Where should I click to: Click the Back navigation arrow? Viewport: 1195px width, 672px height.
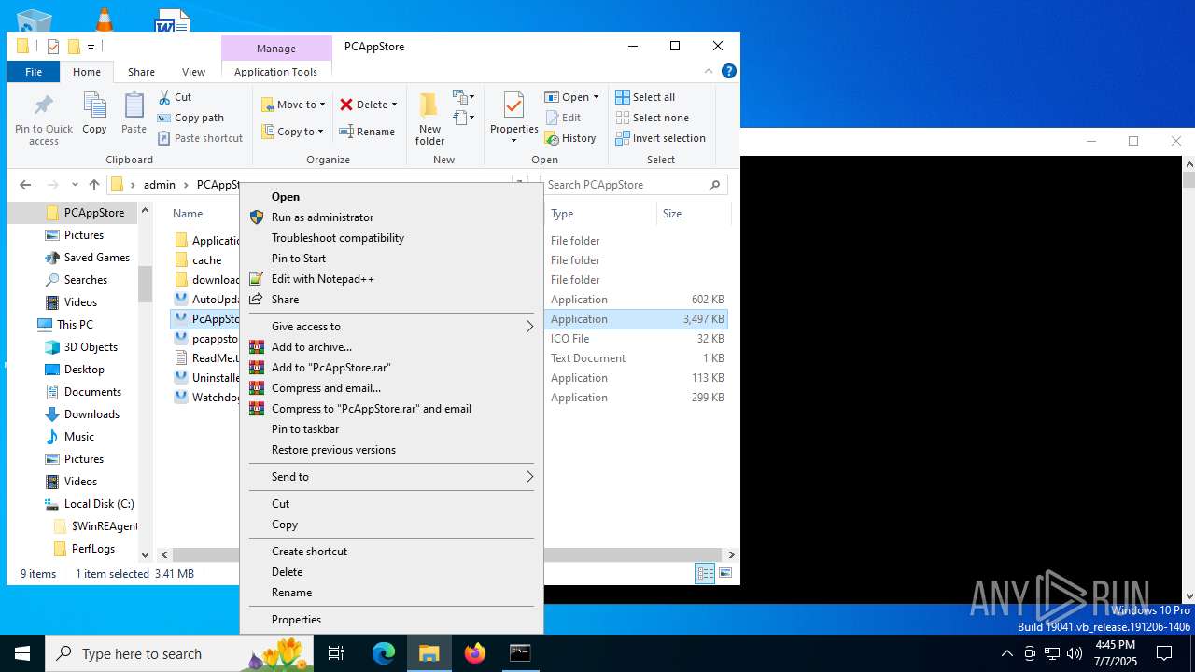click(x=25, y=185)
